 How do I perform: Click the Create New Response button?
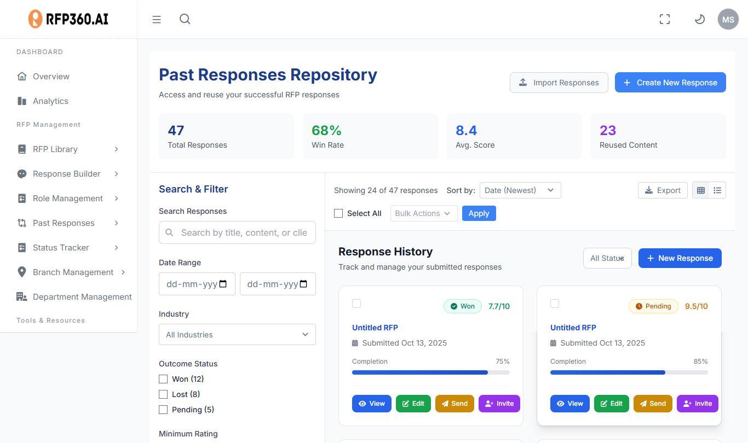(x=670, y=83)
